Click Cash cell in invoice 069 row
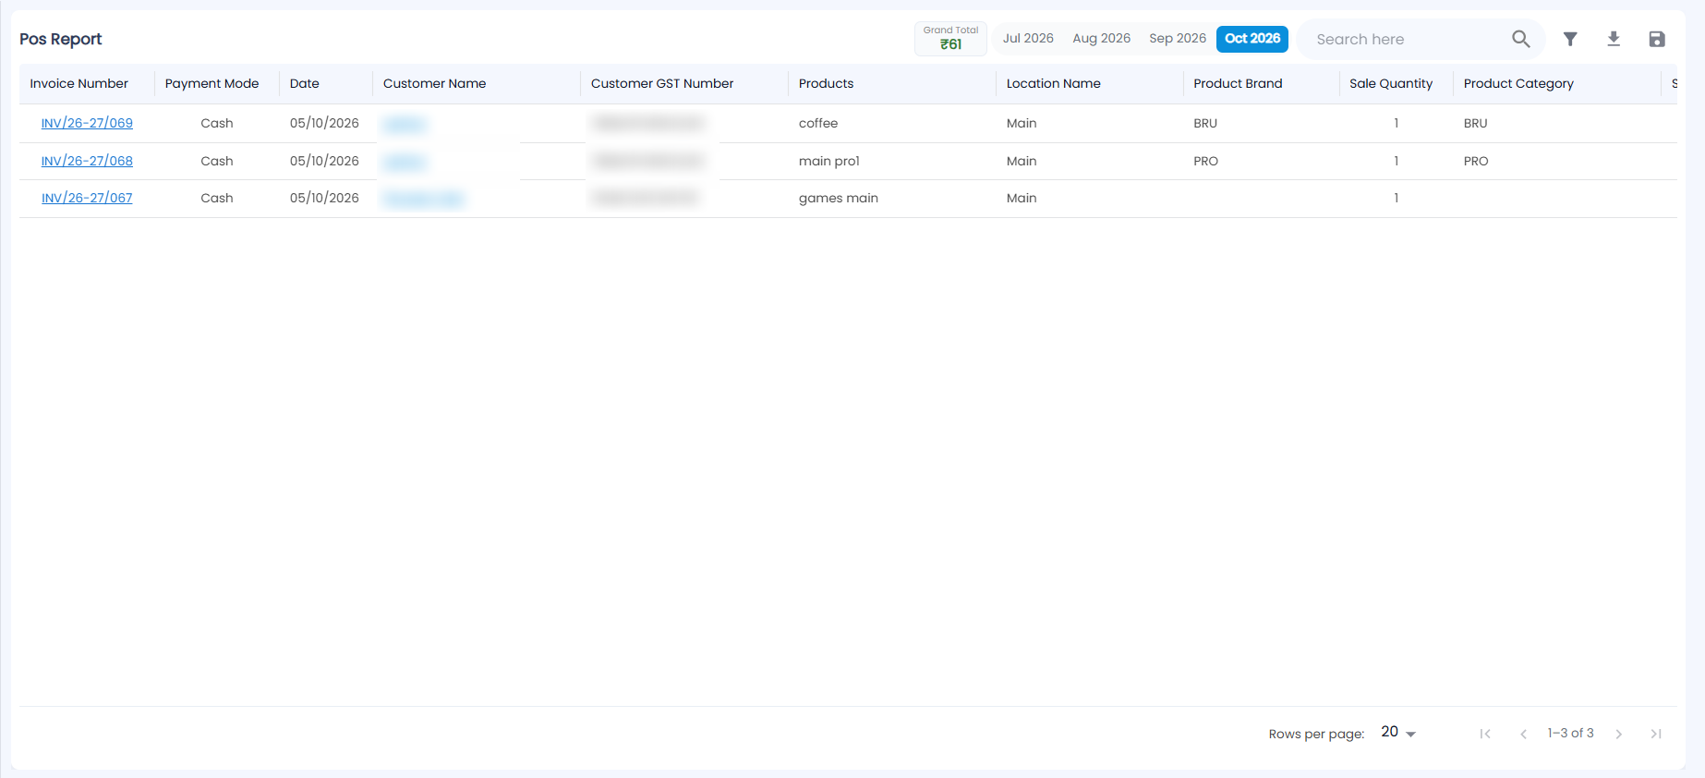The image size is (1705, 778). (x=217, y=123)
